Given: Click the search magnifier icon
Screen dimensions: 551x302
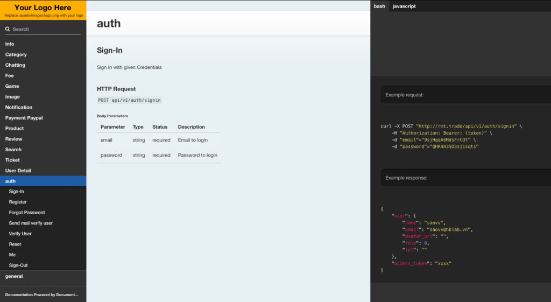Looking at the screenshot, I should tap(8, 29).
